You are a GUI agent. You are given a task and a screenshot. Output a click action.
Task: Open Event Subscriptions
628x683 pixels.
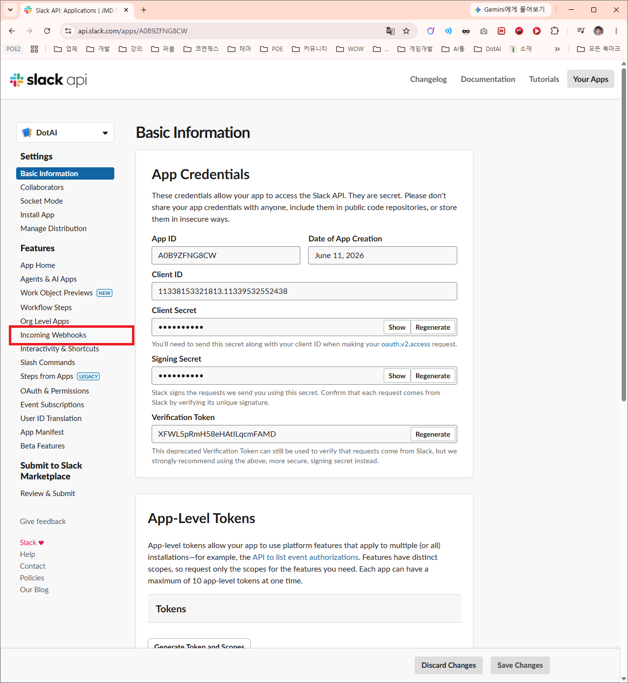coord(52,405)
